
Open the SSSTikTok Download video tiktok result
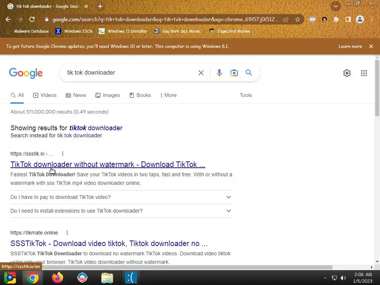click(x=109, y=243)
